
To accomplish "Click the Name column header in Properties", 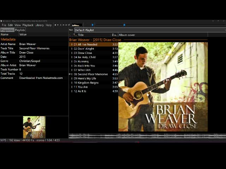I will [x=10, y=35].
